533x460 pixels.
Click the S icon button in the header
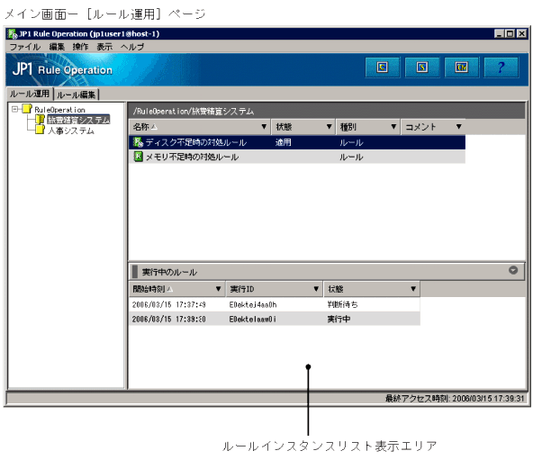[x=422, y=68]
